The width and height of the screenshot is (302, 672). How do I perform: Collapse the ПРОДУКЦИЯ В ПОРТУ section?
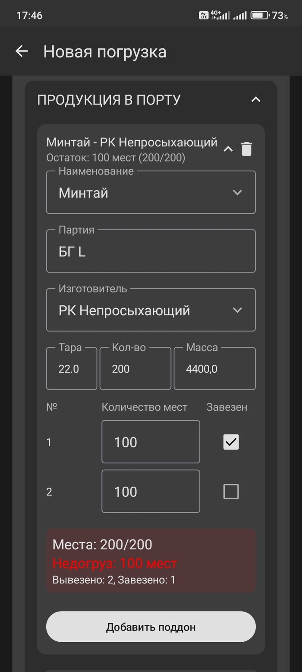coord(256,100)
